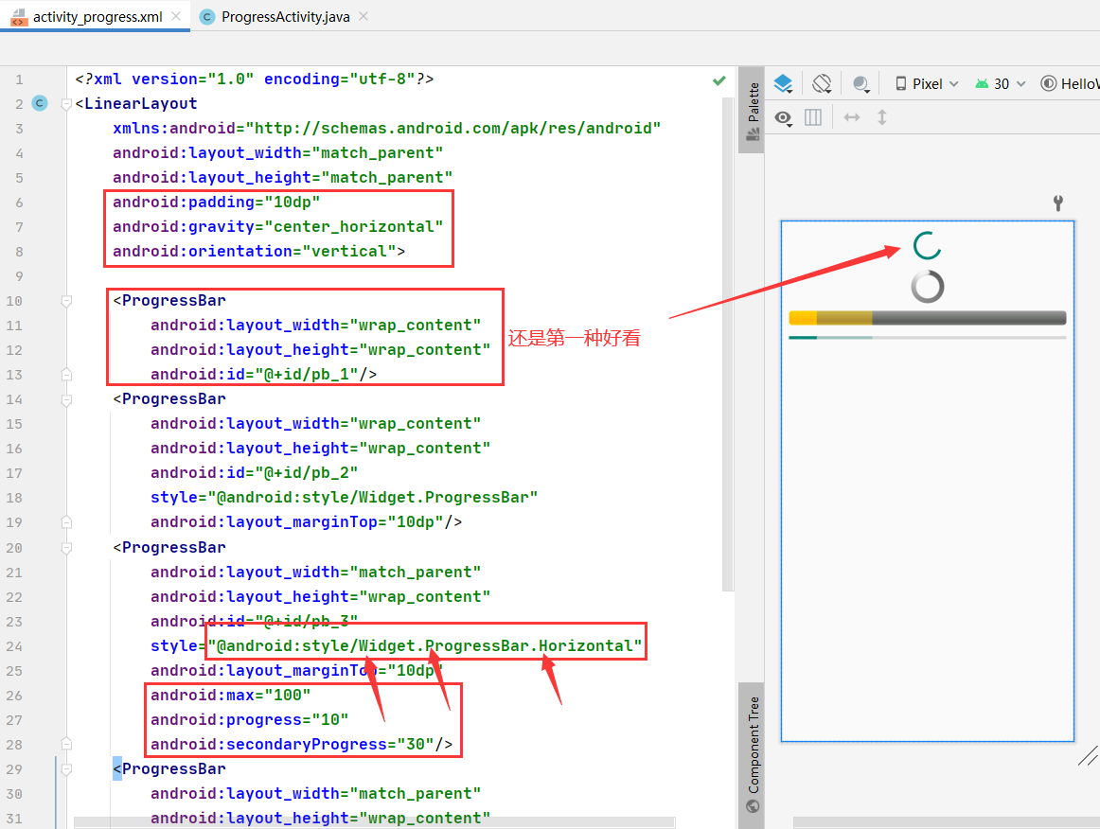
Task: Click the green checkmark inspection indicator
Action: (719, 79)
